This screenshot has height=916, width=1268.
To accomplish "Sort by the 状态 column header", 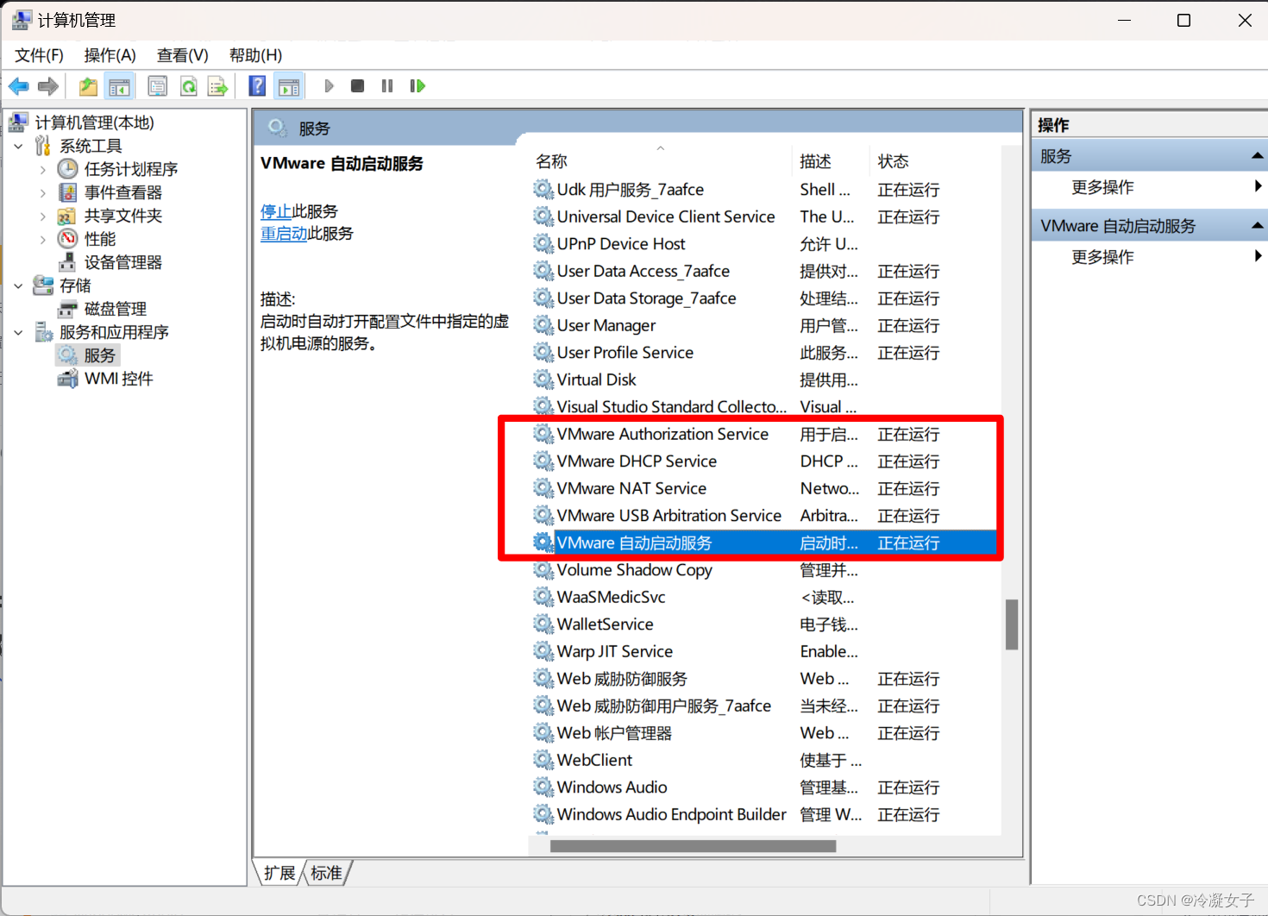I will click(935, 161).
